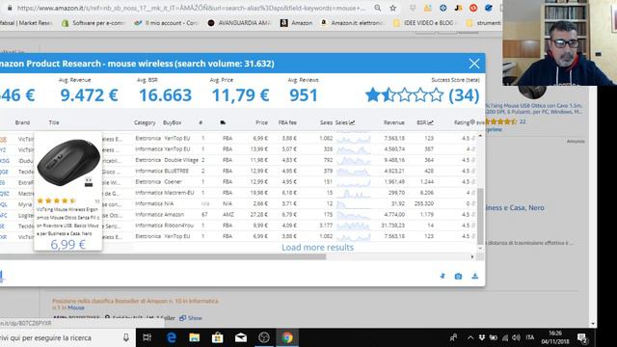This screenshot has height=347, width=617.
Task: Click the shipping truck column header icon
Action: [x=223, y=122]
